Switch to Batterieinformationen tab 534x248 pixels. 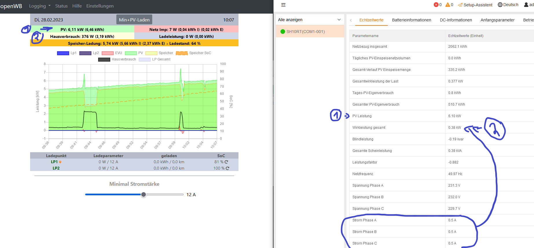tap(411, 20)
